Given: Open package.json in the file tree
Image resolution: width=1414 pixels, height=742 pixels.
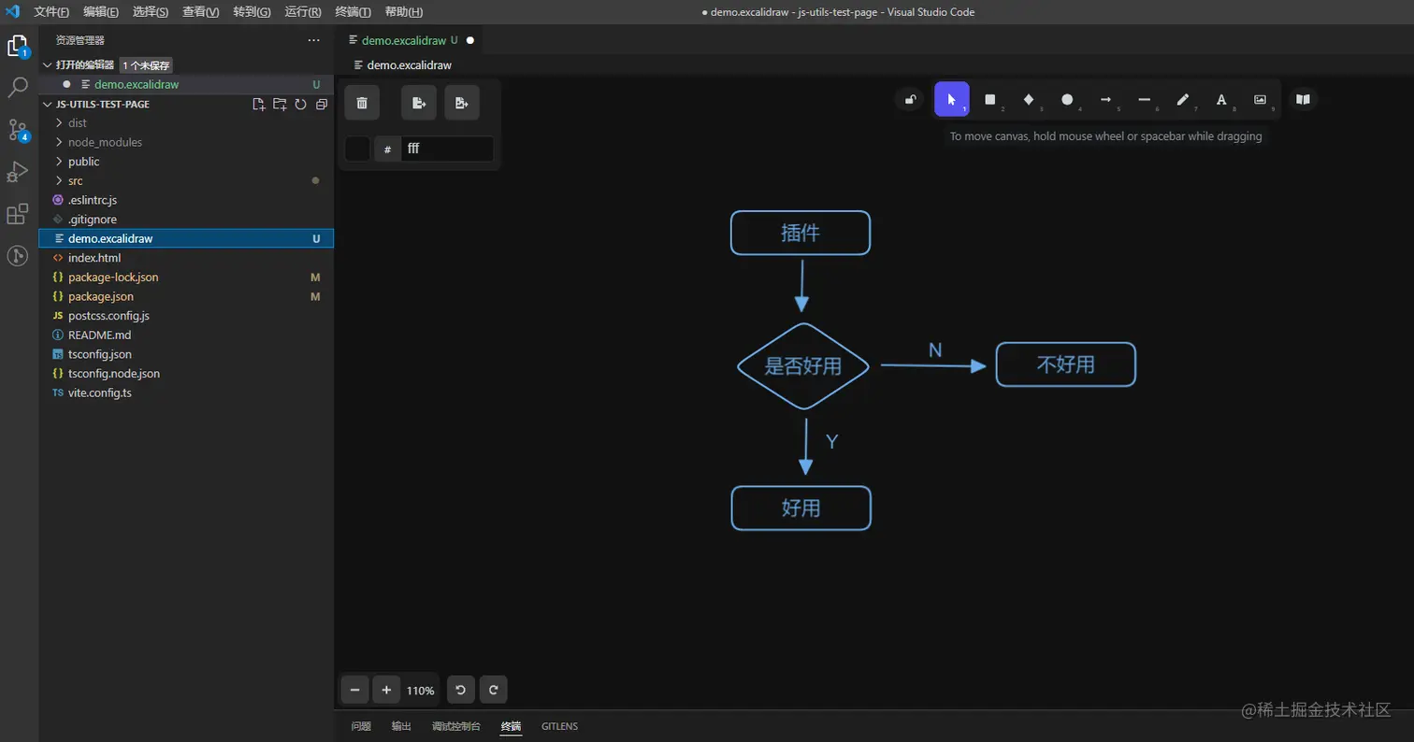Looking at the screenshot, I should pyautogui.click(x=185, y=296).
